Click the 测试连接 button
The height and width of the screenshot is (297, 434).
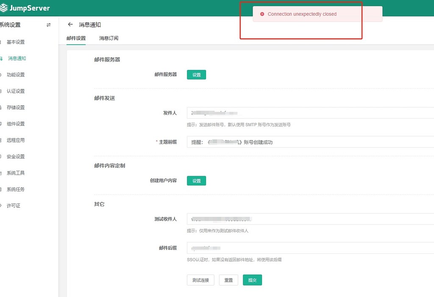(x=200, y=280)
